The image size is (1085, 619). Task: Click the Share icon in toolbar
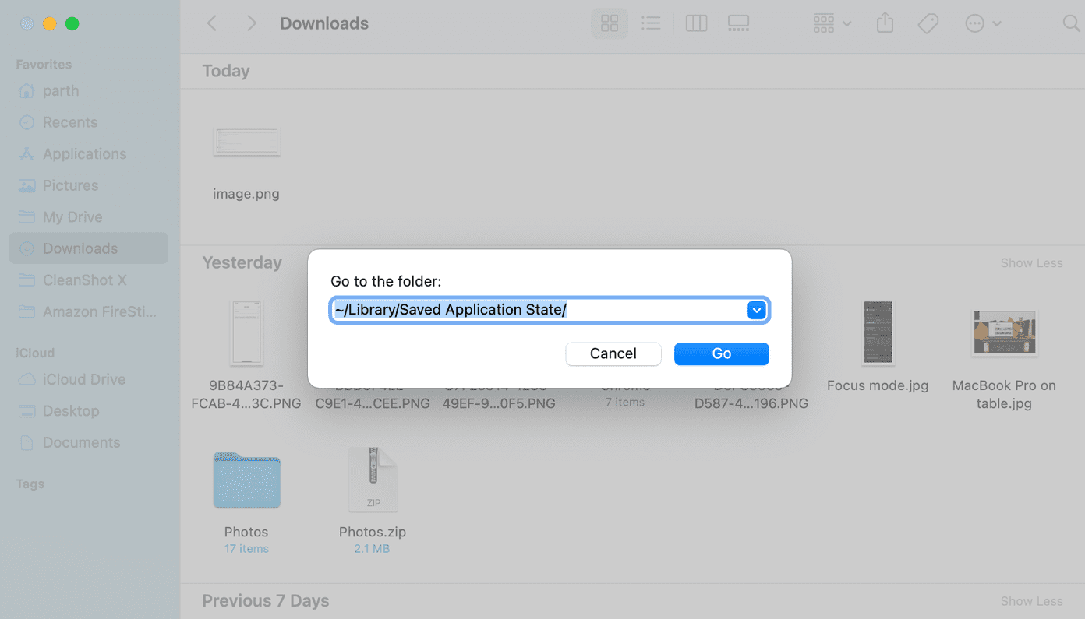point(885,24)
